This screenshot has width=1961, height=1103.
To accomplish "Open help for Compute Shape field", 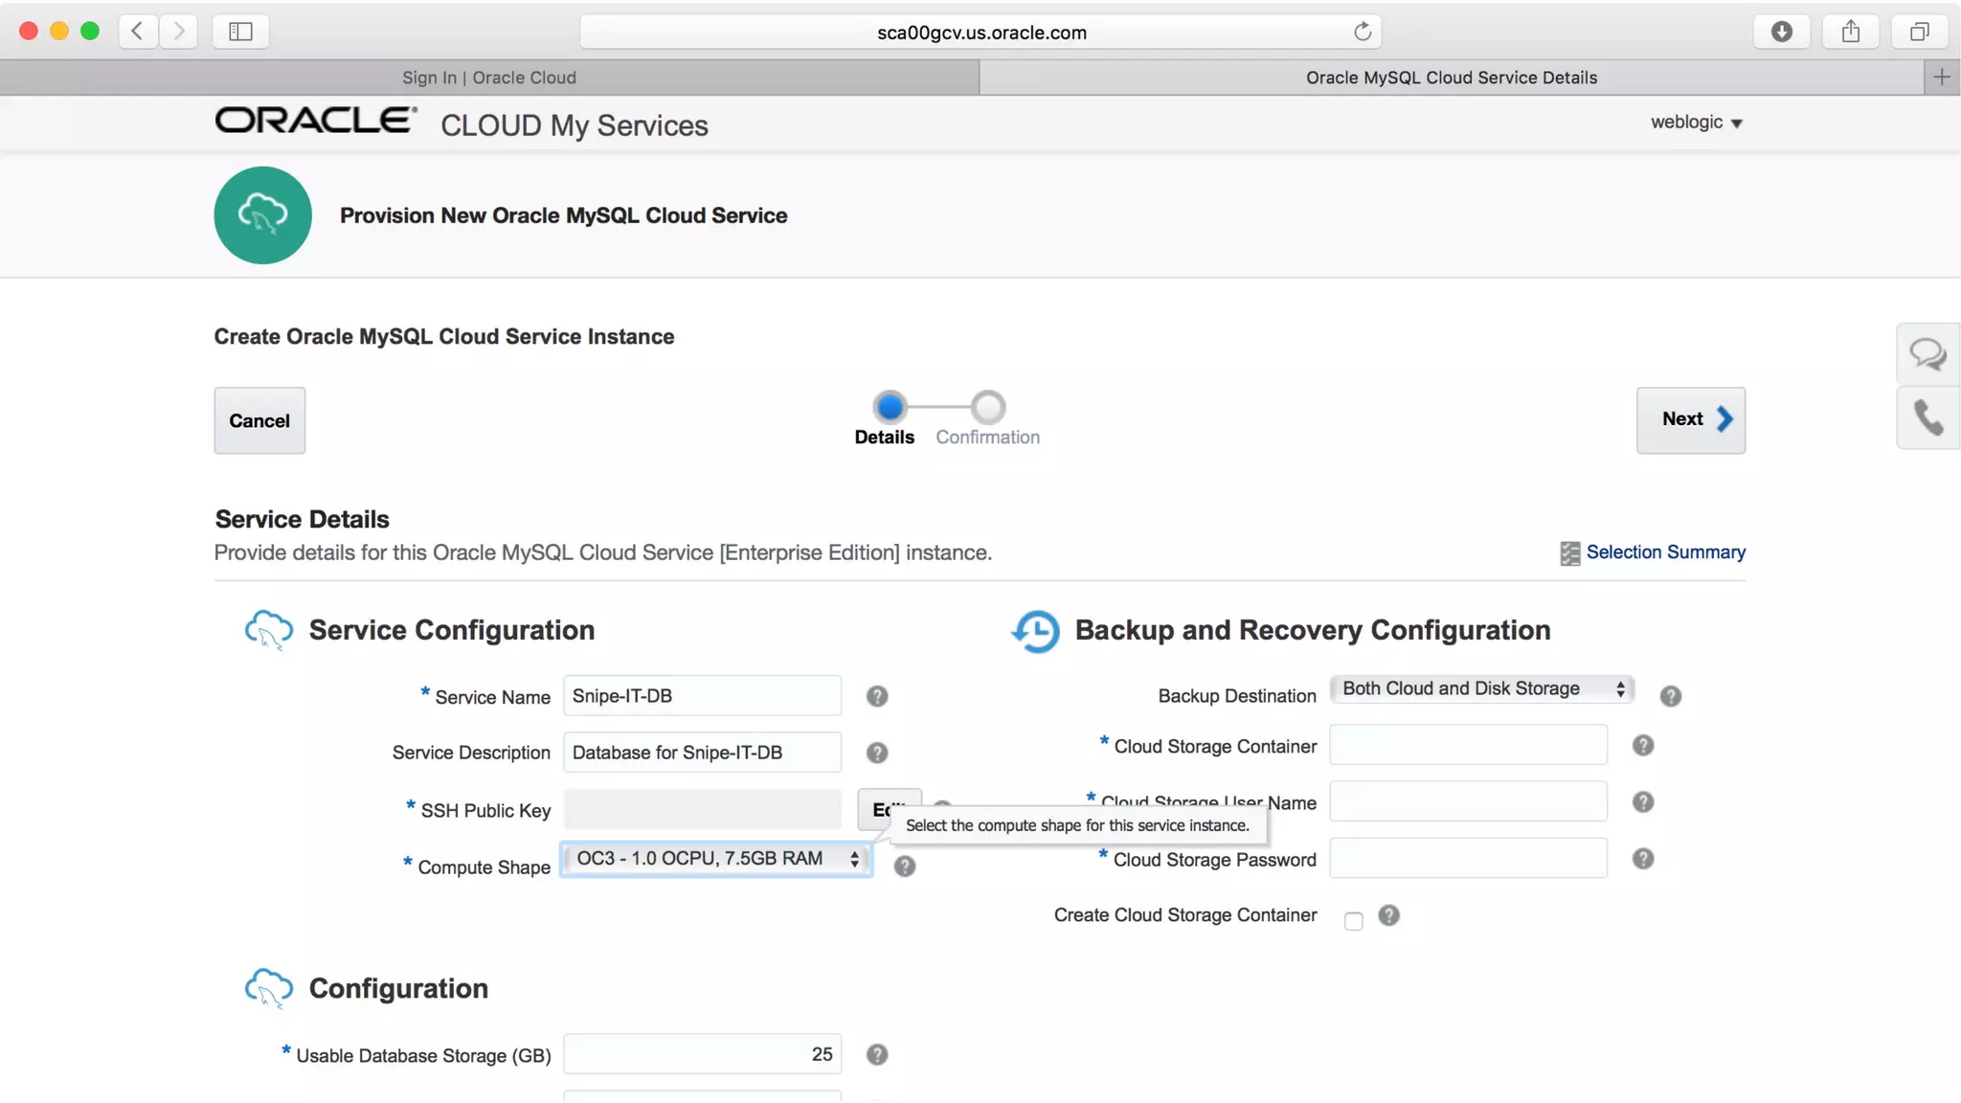I will click(x=904, y=867).
